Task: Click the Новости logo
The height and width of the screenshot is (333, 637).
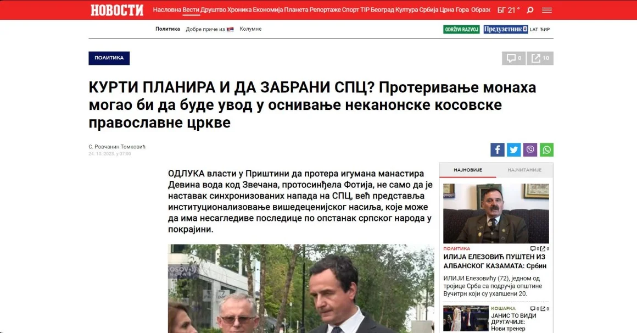Action: pyautogui.click(x=117, y=10)
